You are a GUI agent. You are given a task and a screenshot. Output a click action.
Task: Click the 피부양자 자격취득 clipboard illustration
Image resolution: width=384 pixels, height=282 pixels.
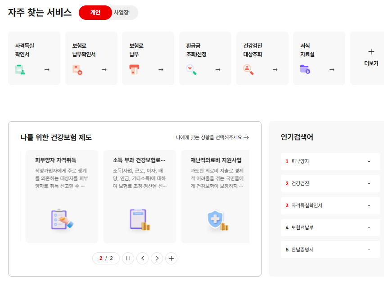coord(62,220)
